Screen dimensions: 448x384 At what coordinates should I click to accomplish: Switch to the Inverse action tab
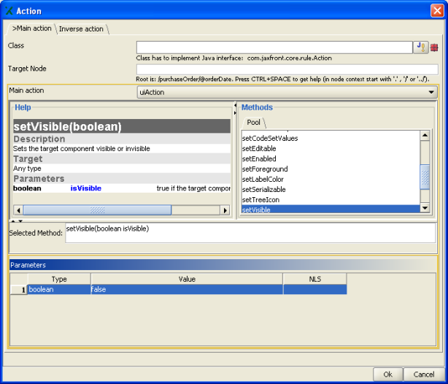[x=81, y=29]
